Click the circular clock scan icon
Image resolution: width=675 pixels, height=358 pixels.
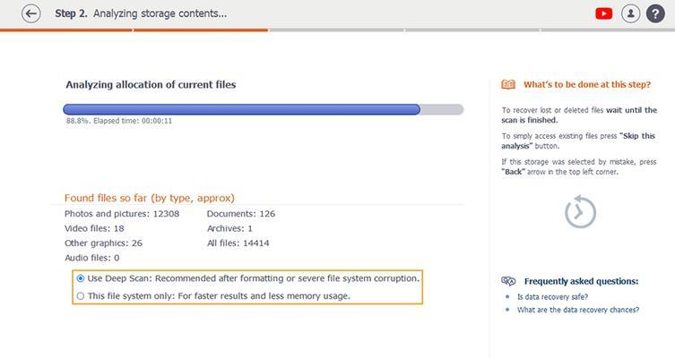(580, 212)
